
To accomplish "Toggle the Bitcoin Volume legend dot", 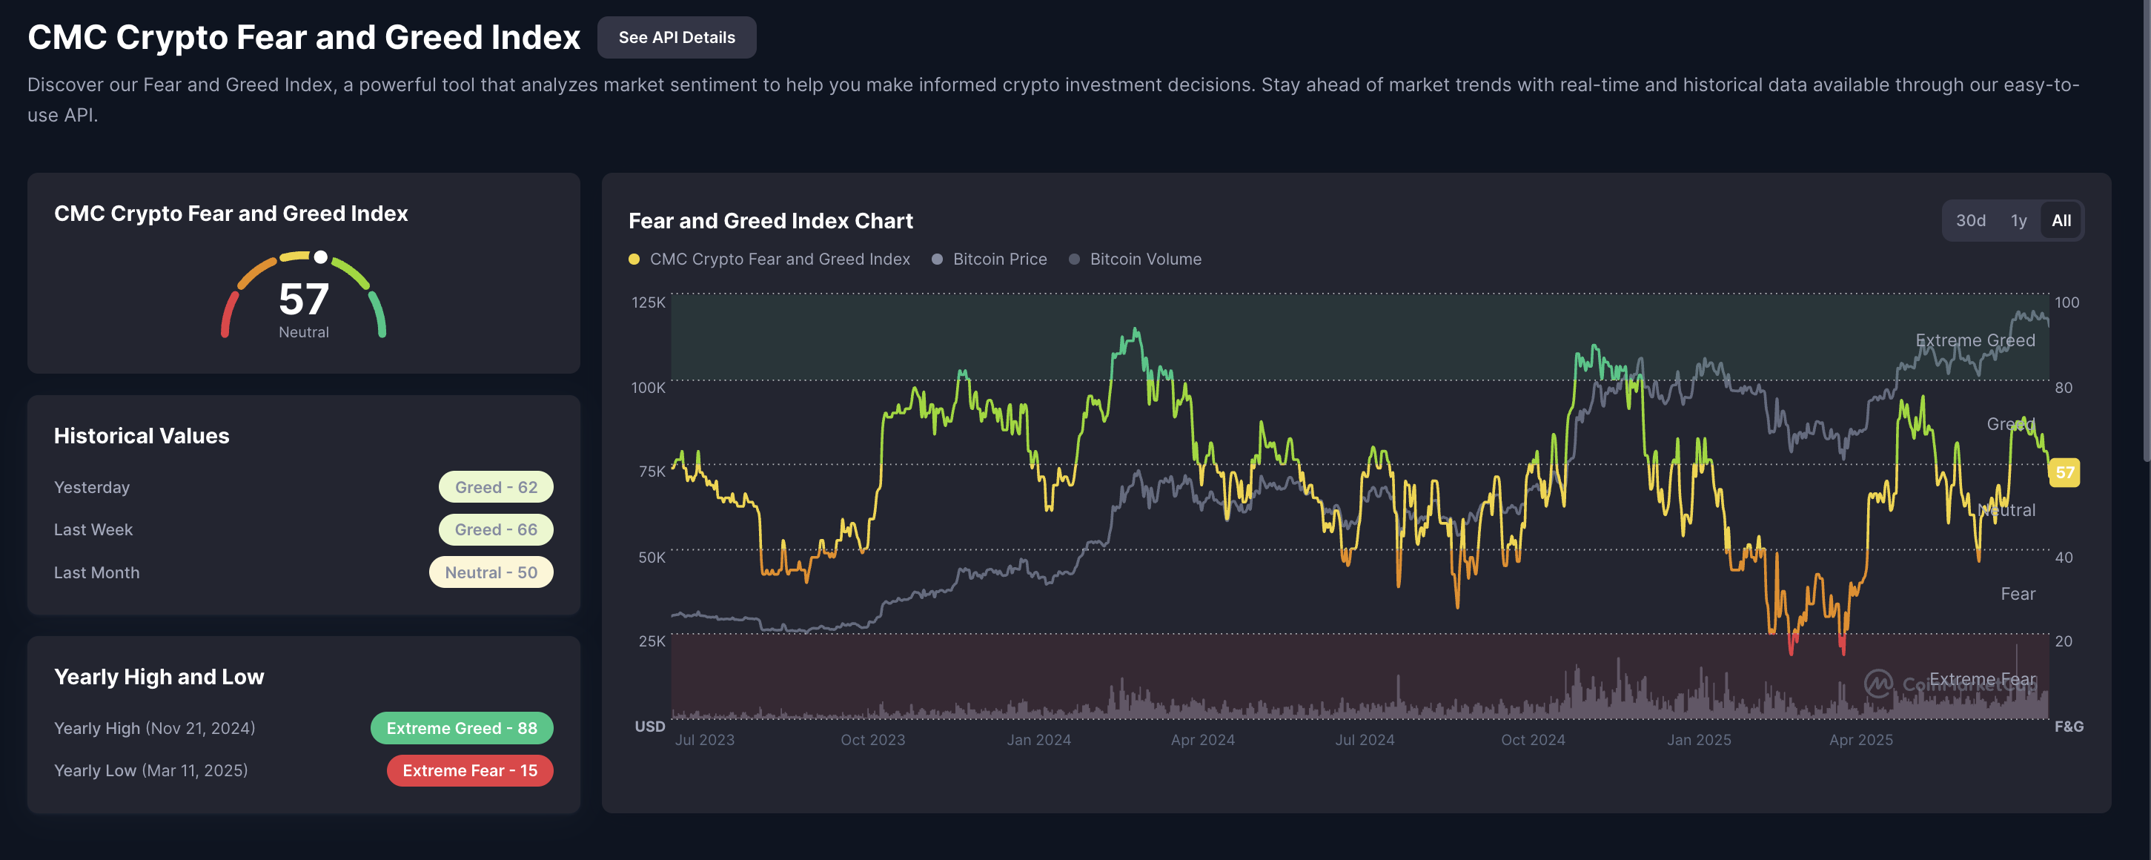I will [x=1074, y=259].
